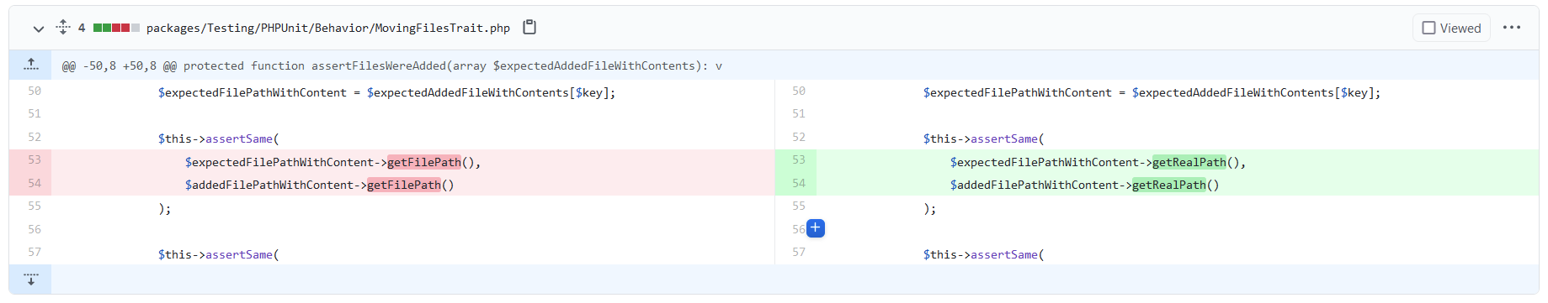This screenshot has height=303, width=1548.
Task: Click the added getRealPath highlight on line 54
Action: (1169, 185)
